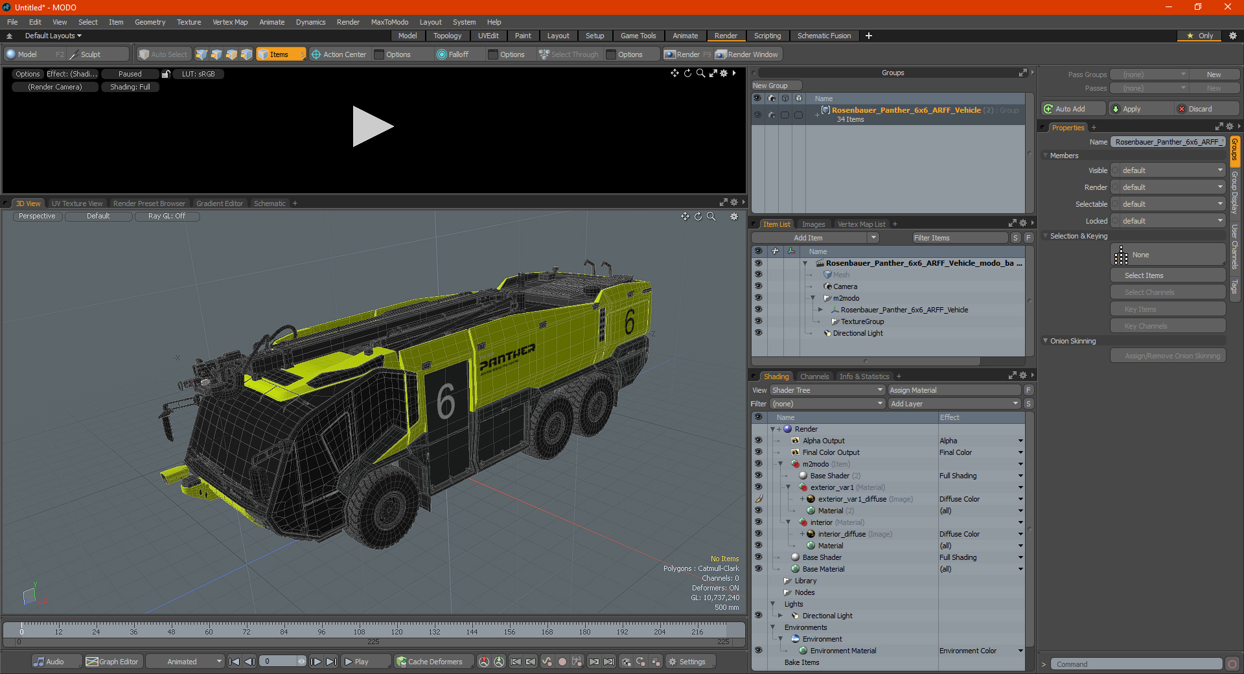Image resolution: width=1244 pixels, height=674 pixels.
Task: Click Assign Material button
Action: [x=954, y=390]
